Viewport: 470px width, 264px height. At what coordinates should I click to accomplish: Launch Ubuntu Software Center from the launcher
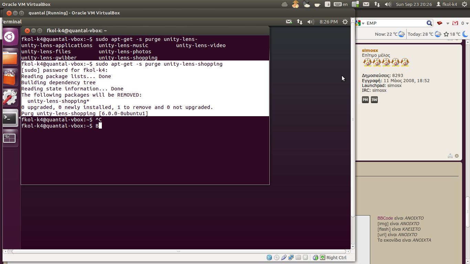pyautogui.click(x=10, y=77)
